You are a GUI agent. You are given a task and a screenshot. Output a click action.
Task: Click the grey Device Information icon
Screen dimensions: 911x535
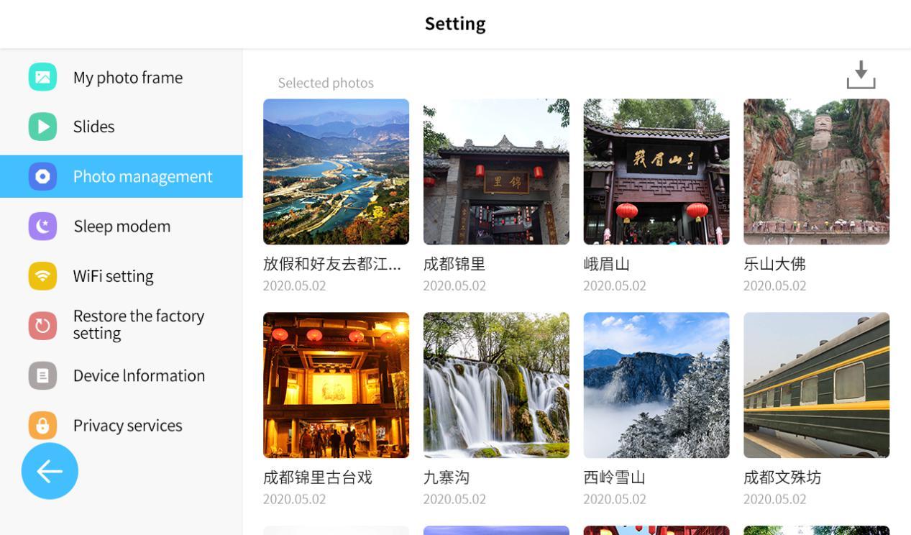[42, 375]
